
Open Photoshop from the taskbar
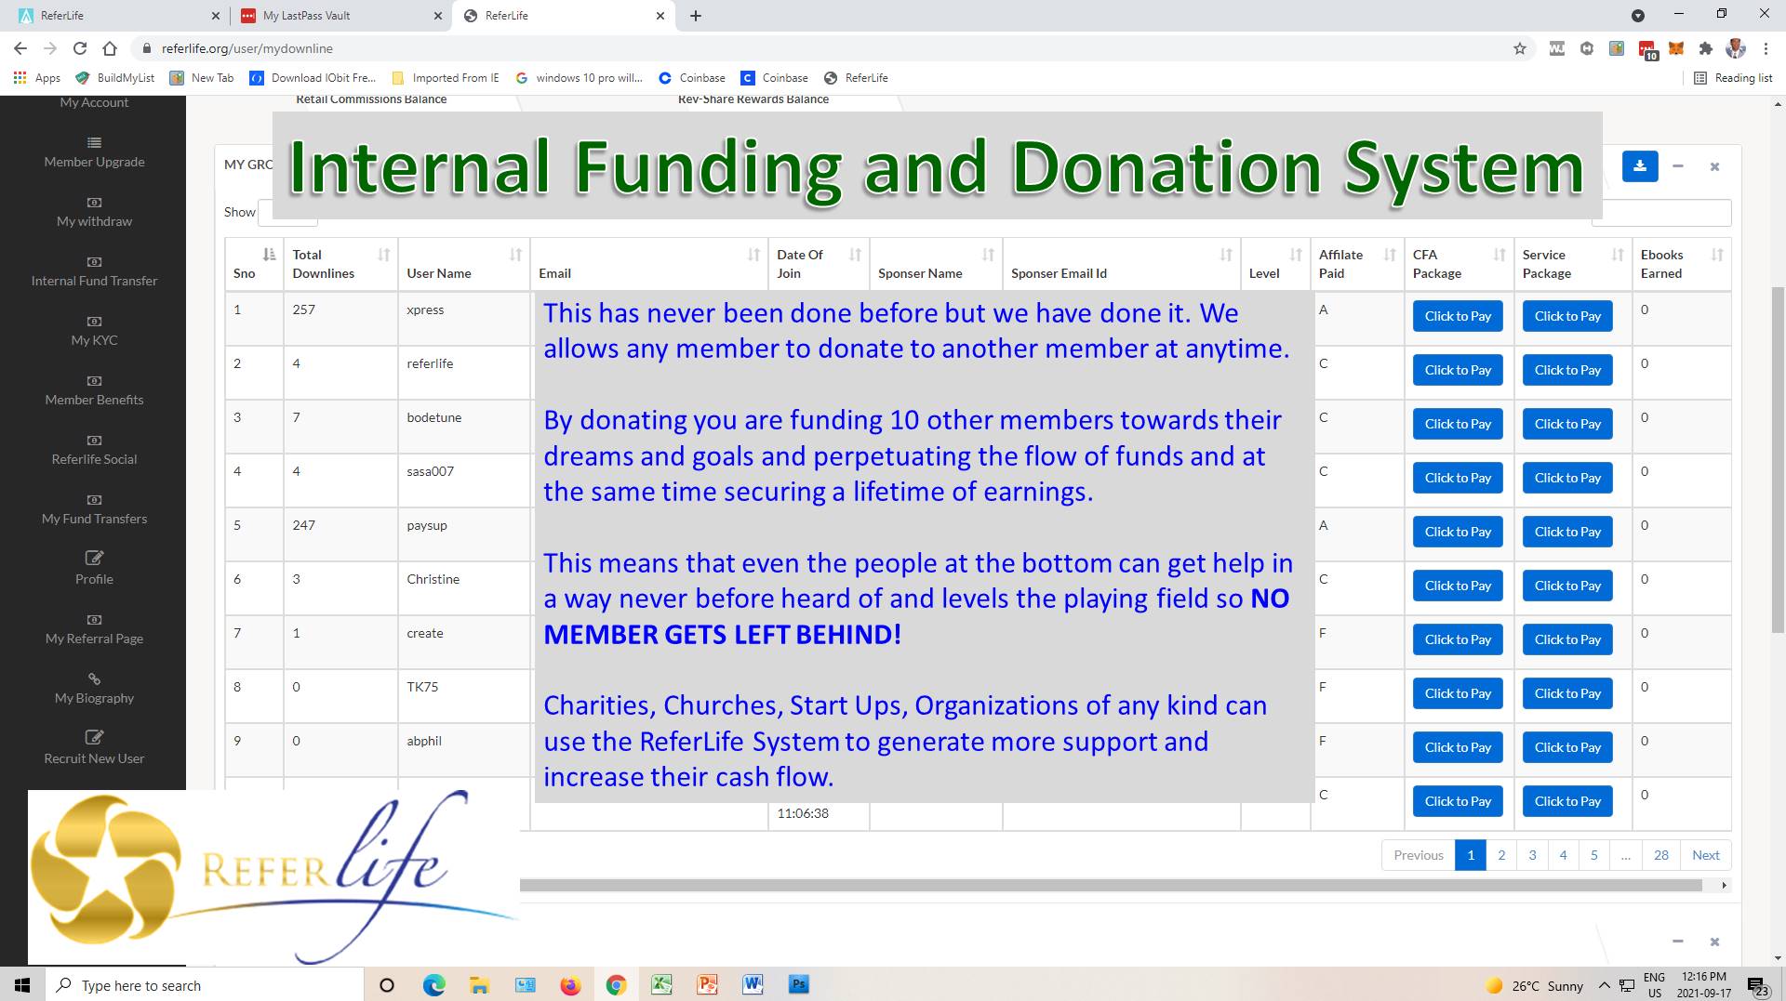(x=798, y=985)
